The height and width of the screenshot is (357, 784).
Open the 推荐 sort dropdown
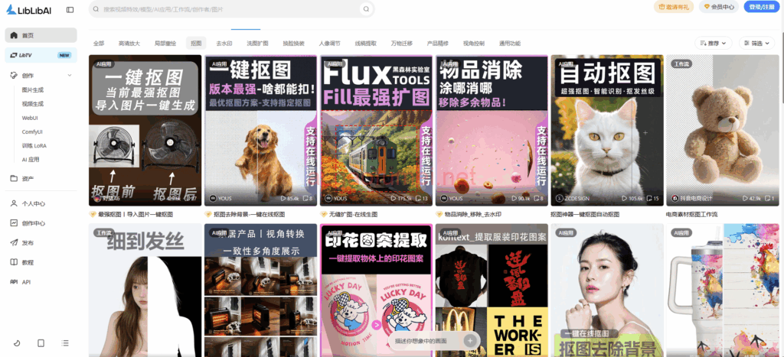click(x=714, y=44)
